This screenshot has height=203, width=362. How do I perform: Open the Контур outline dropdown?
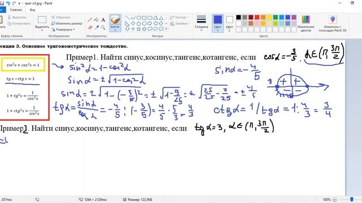[x=179, y=17]
